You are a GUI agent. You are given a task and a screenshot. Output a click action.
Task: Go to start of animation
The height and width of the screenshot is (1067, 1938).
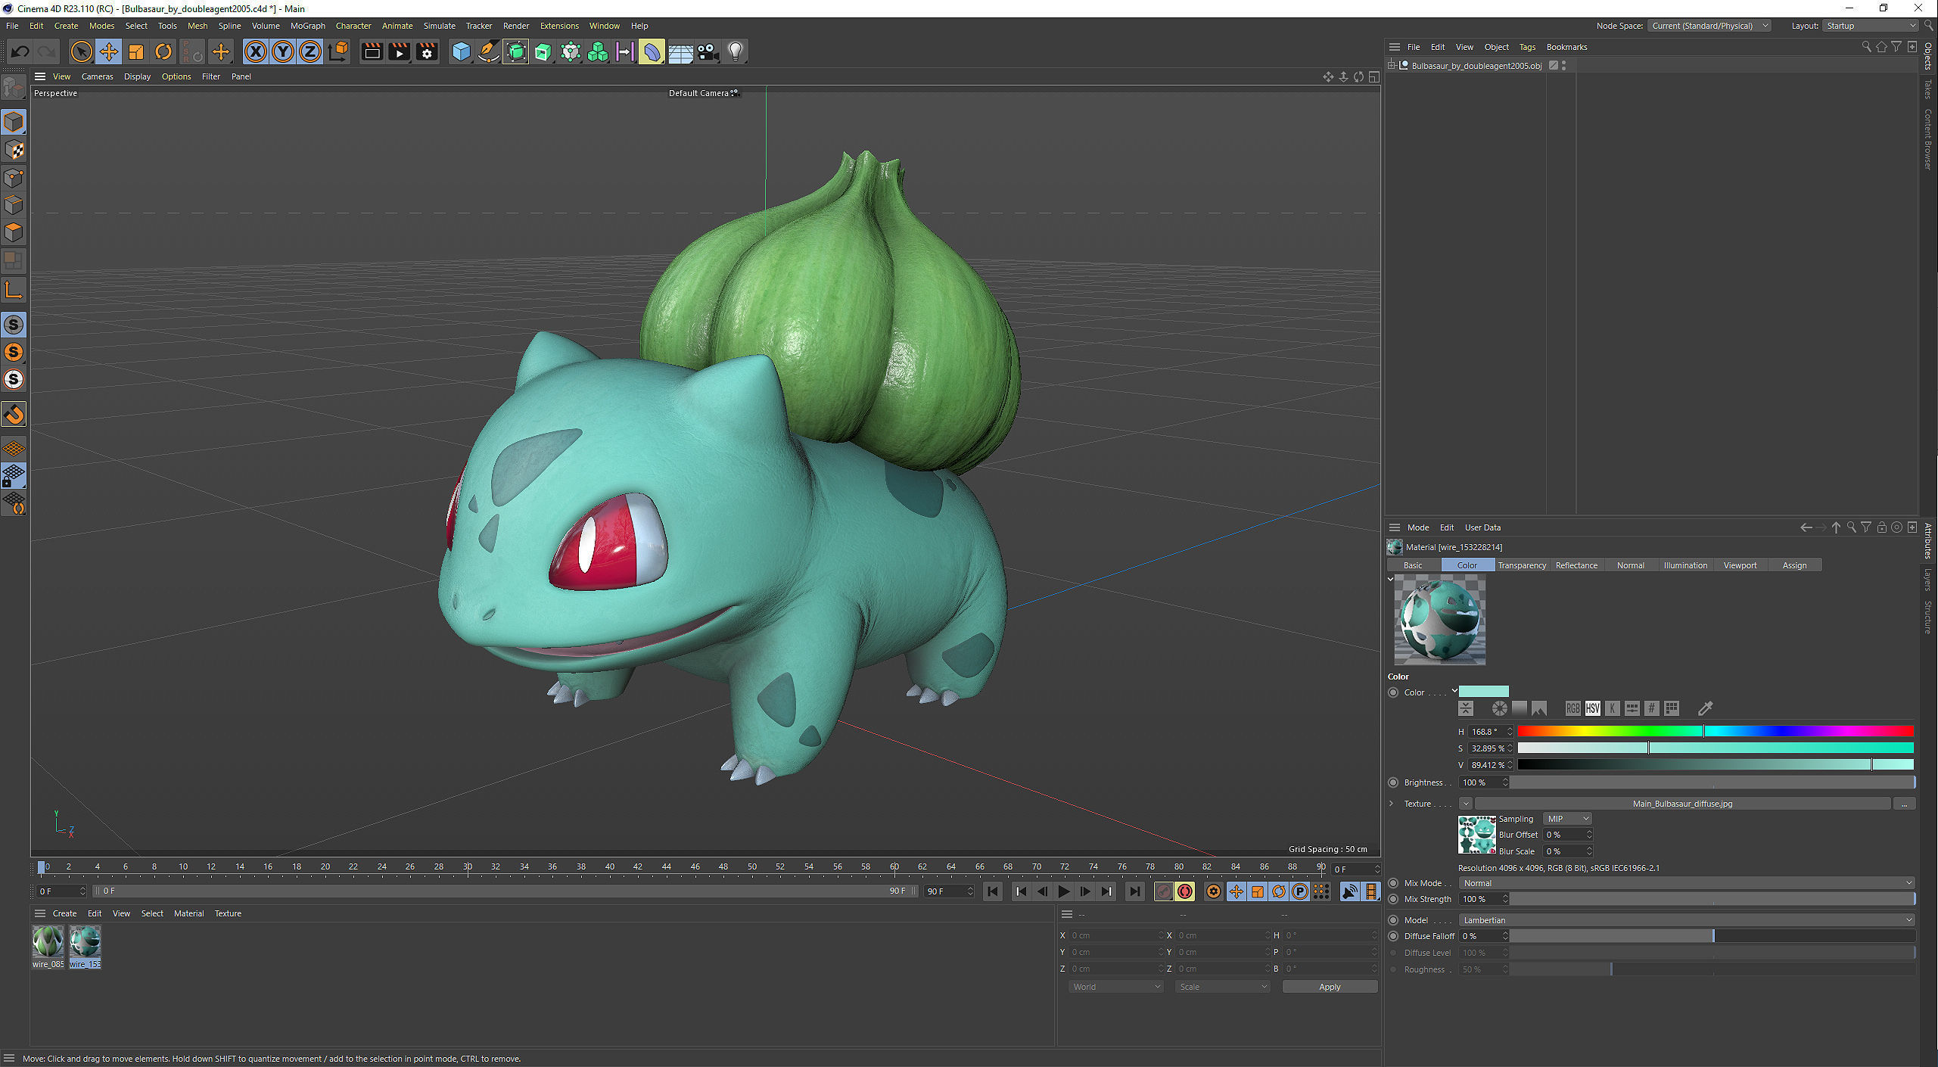993,891
